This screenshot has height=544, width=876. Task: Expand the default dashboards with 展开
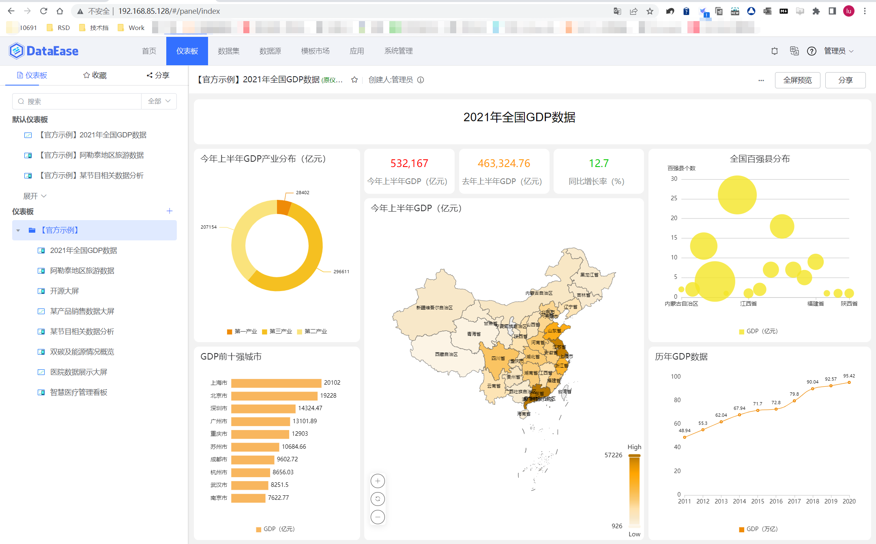[x=35, y=196]
